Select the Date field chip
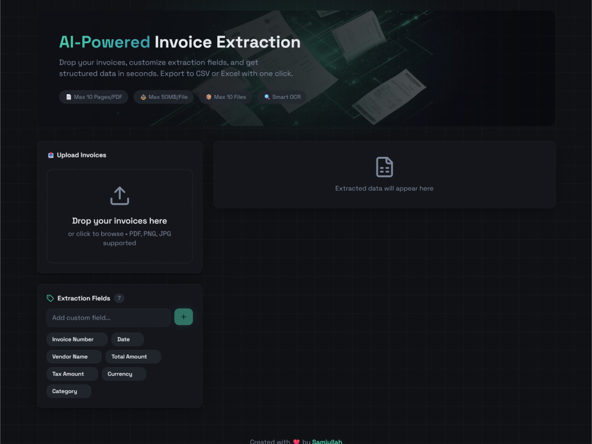Viewport: 592px width, 444px height. [x=128, y=339]
